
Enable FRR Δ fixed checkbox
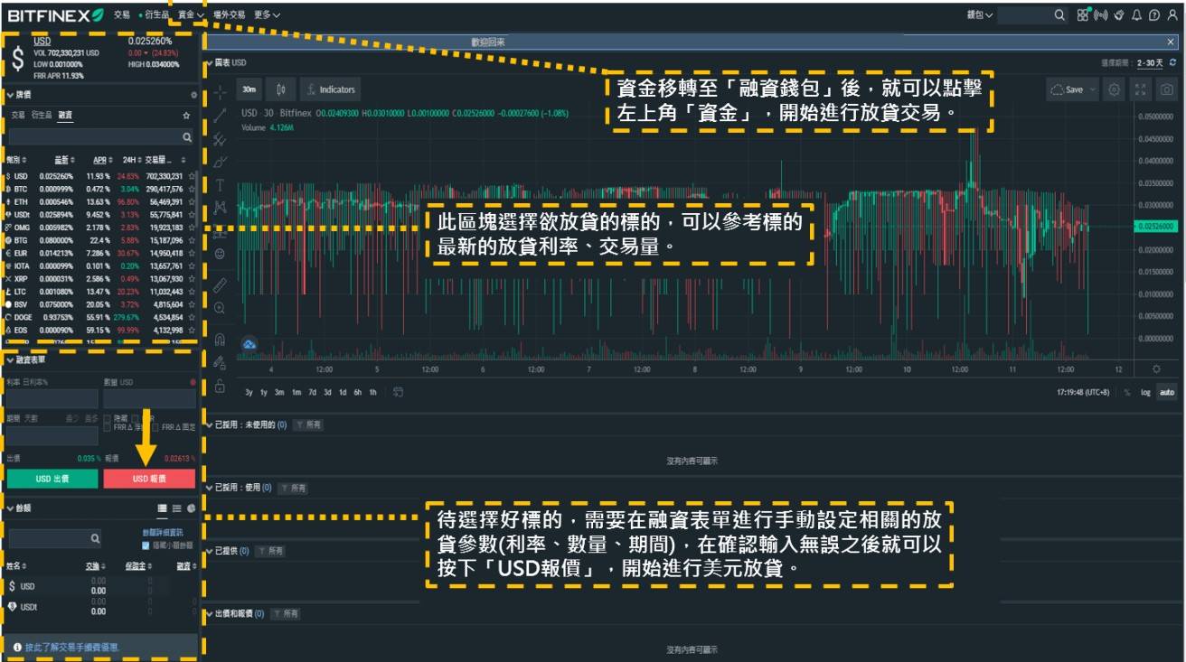[x=156, y=426]
